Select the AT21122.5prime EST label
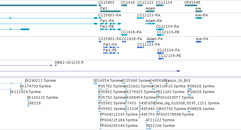Image resolution: width=241 pixels, height=130 pixels. pyautogui.click(x=160, y=120)
